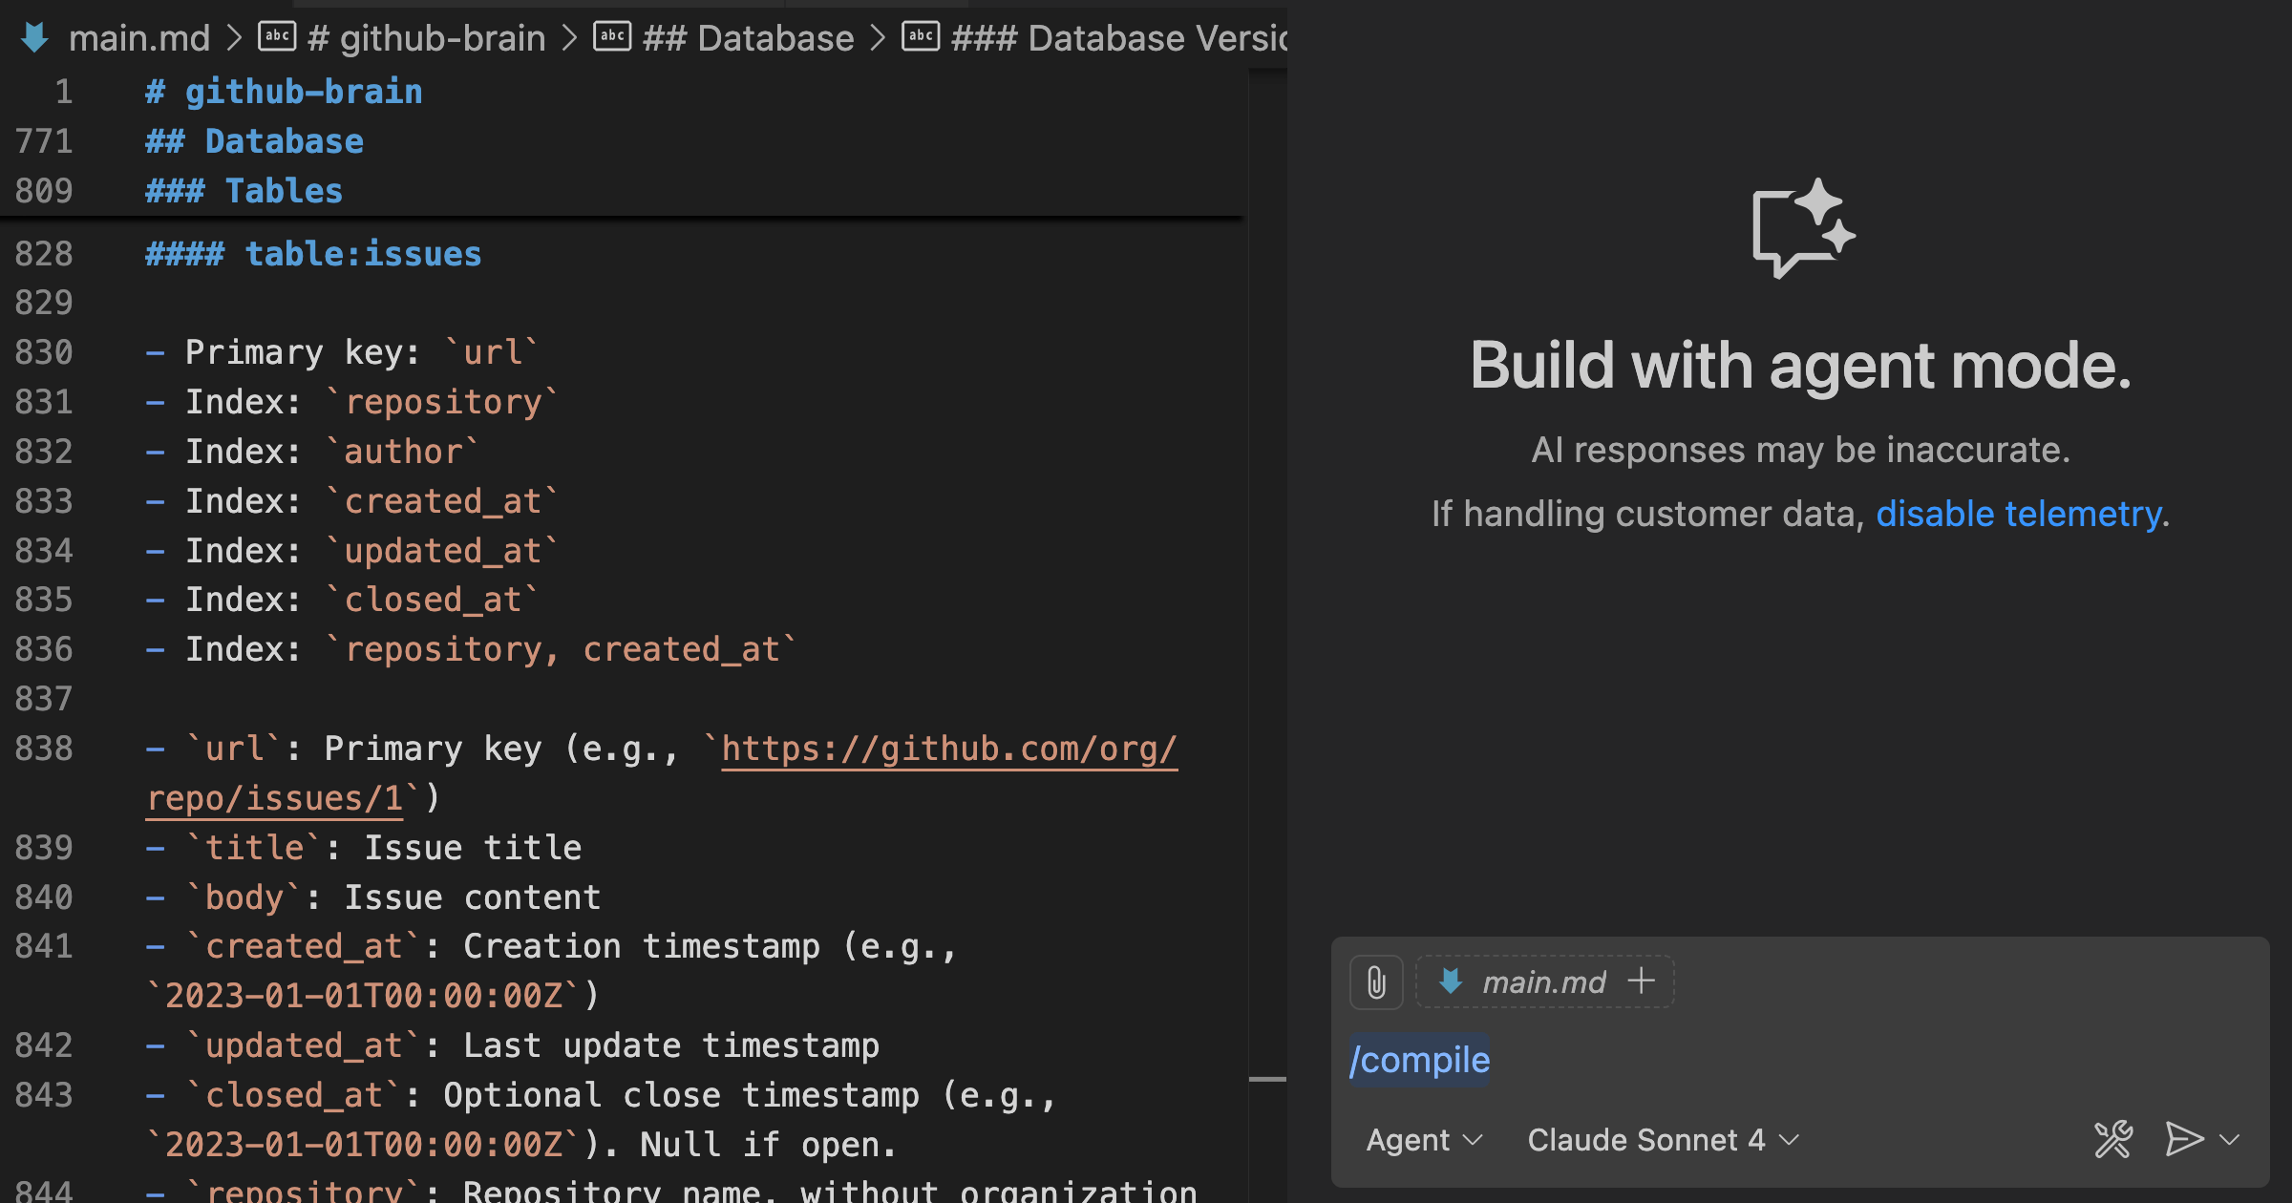Click the abc icon before "### Database Versi"
This screenshot has height=1203, width=2292.
921,37
